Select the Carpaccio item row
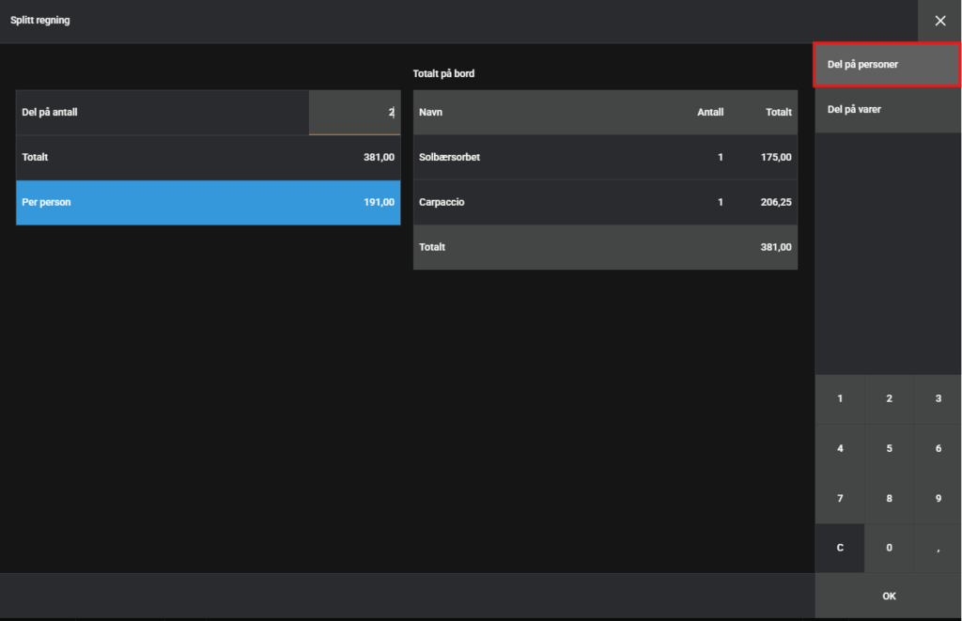 [x=605, y=202]
